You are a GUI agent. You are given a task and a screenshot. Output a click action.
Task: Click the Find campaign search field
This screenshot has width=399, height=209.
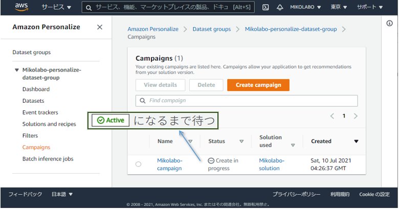click(x=247, y=101)
